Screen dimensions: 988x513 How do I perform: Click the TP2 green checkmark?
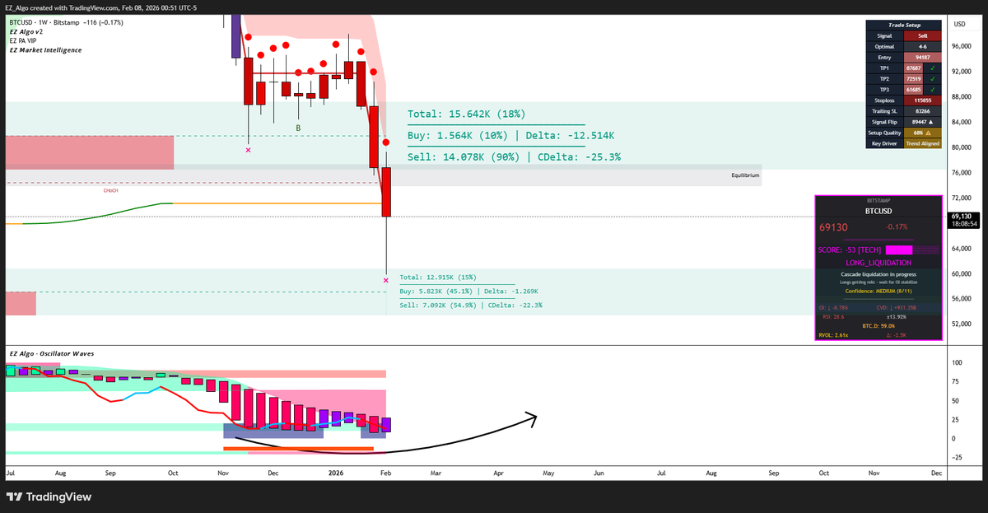pyautogui.click(x=932, y=79)
